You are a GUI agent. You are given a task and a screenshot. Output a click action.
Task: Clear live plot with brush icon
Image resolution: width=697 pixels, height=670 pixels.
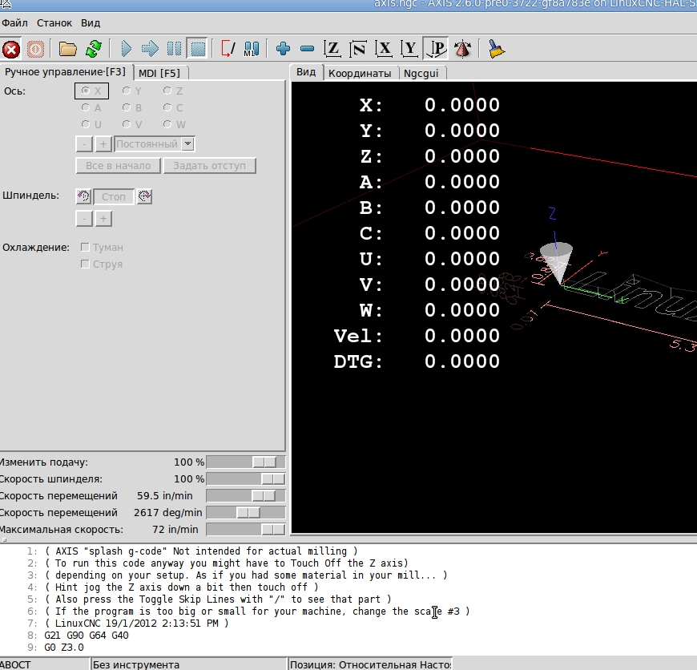496,49
